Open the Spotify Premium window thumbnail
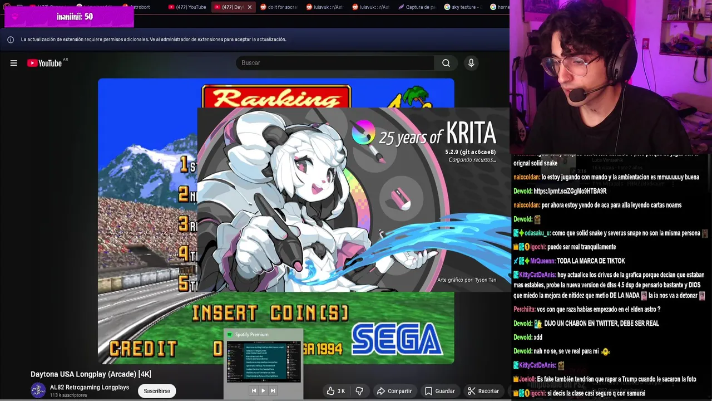The height and width of the screenshot is (401, 712). coord(264,363)
